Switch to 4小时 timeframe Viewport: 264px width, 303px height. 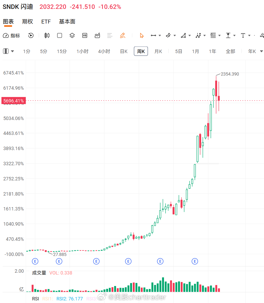[104, 52]
